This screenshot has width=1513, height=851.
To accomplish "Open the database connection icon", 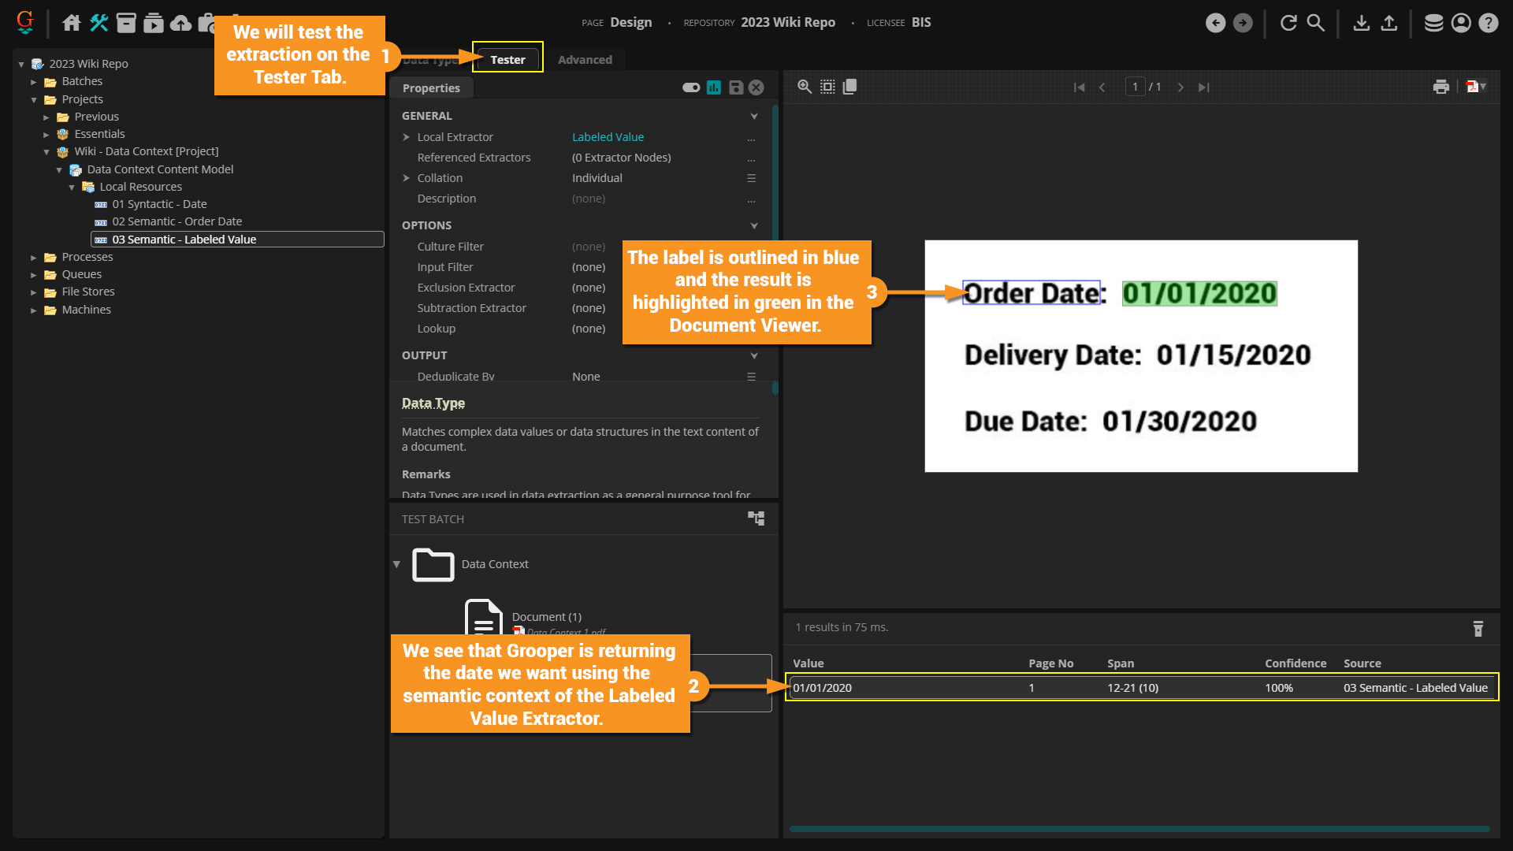I will point(1433,23).
